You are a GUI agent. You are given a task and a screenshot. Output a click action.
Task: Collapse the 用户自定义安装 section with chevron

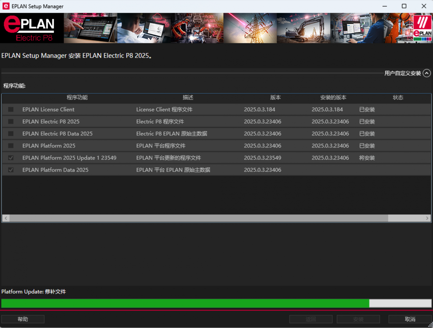[x=427, y=73]
